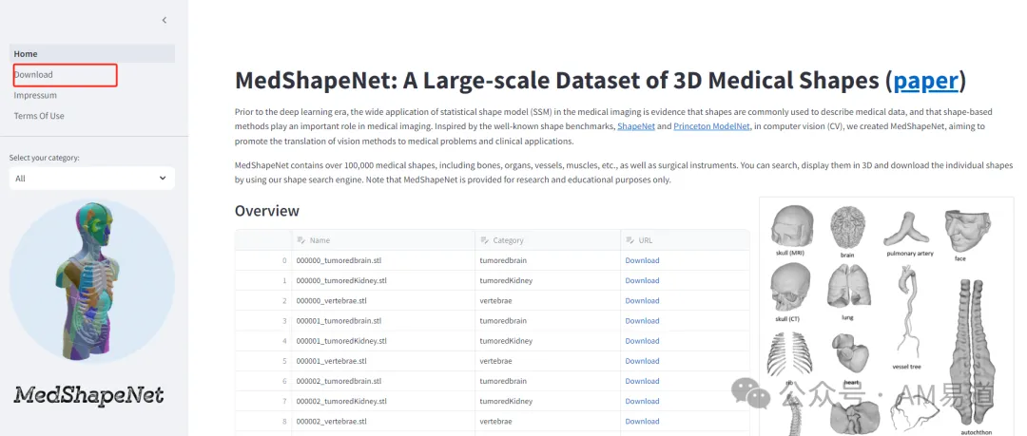Open the Download page in sidebar
Image resolution: width=1027 pixels, height=436 pixels.
[92, 75]
